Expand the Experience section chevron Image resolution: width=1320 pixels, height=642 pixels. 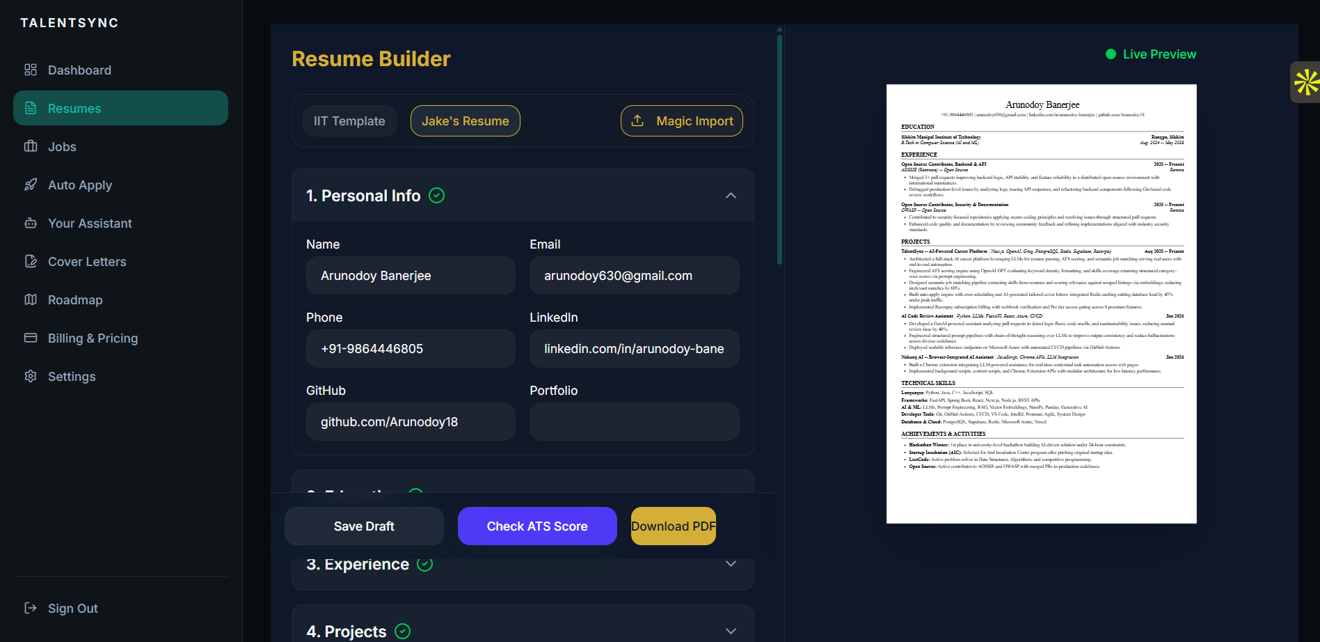731,564
